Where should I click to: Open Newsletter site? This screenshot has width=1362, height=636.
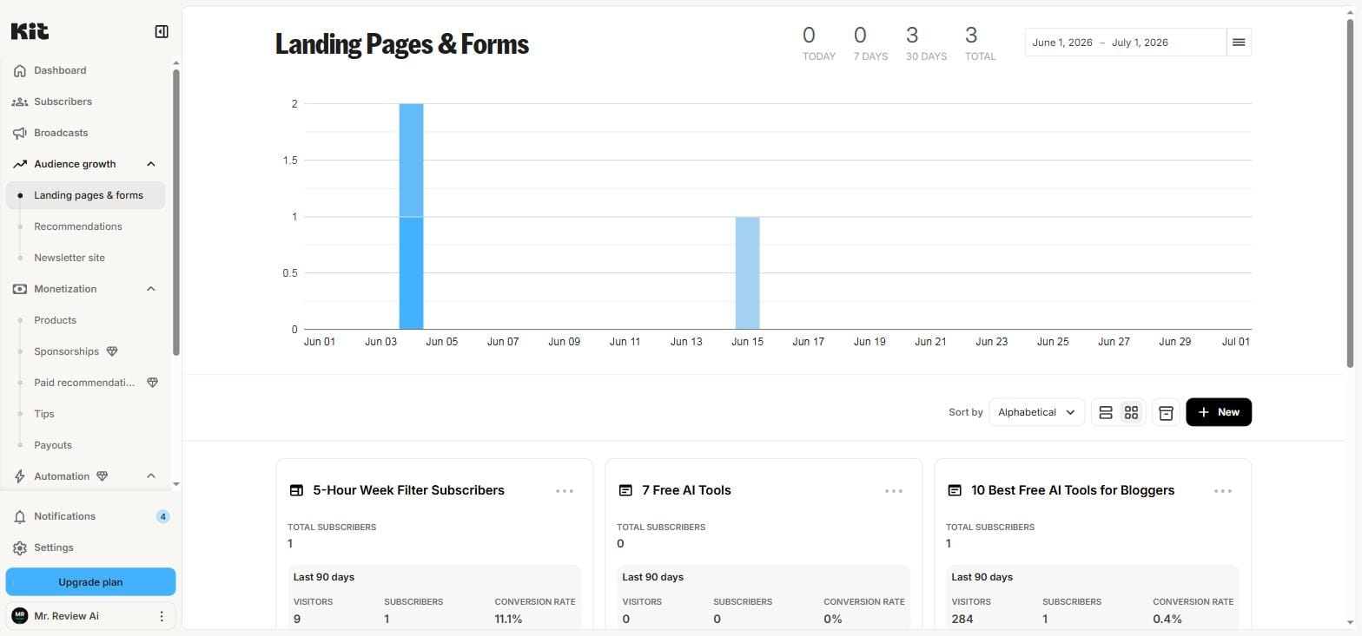click(69, 258)
